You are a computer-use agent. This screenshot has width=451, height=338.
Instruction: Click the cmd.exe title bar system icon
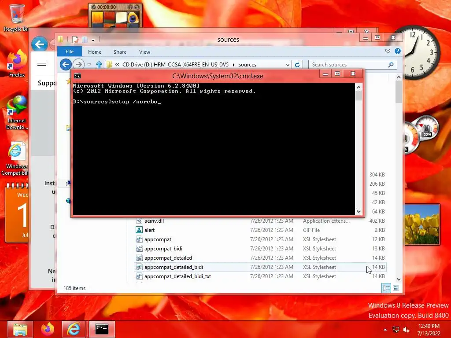pos(78,76)
